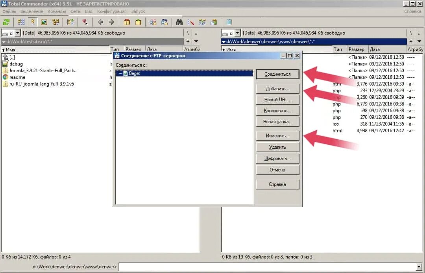The height and width of the screenshot is (273, 425).
Task: Click the copy file names toolbar icon
Action: point(214,22)
